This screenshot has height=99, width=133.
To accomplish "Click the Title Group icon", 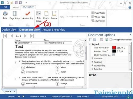I will (39, 14).
